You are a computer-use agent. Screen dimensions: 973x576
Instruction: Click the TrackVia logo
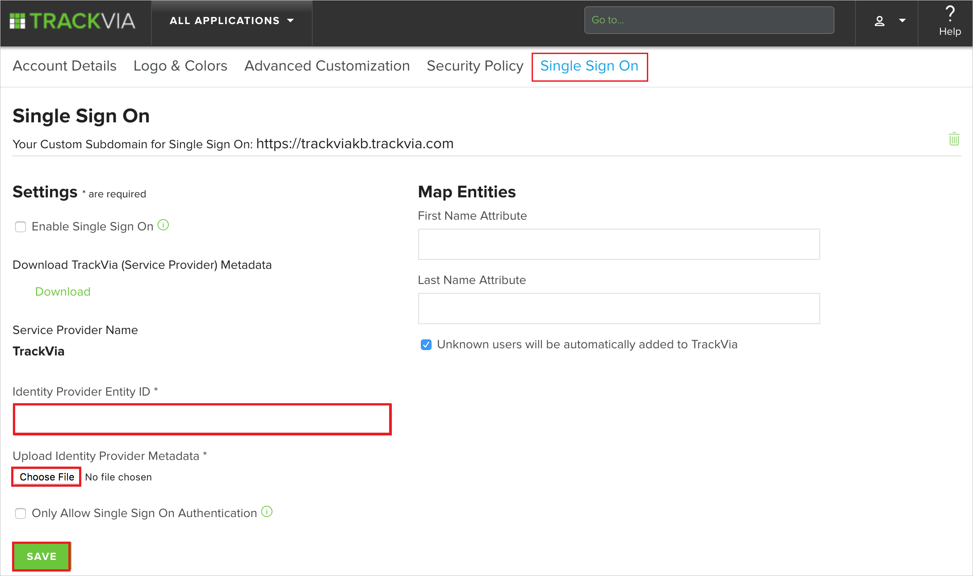coord(71,21)
